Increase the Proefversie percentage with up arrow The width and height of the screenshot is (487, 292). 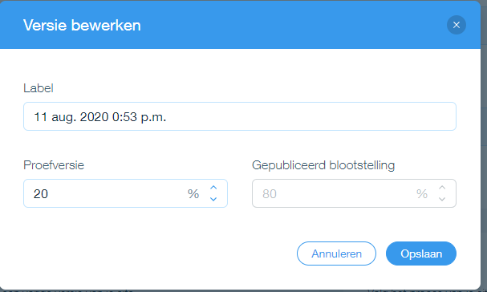click(x=213, y=188)
